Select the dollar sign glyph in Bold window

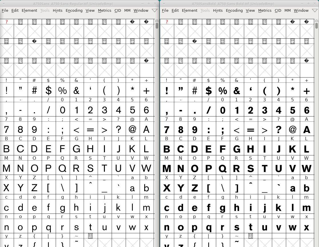click(208, 90)
